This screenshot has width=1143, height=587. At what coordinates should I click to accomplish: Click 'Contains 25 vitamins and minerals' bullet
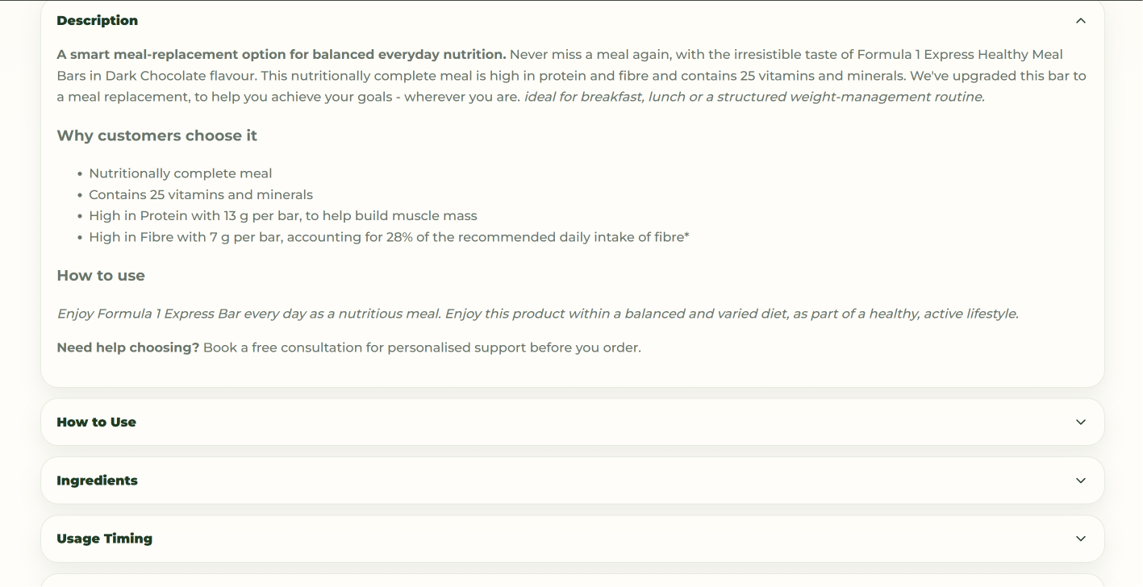(201, 194)
